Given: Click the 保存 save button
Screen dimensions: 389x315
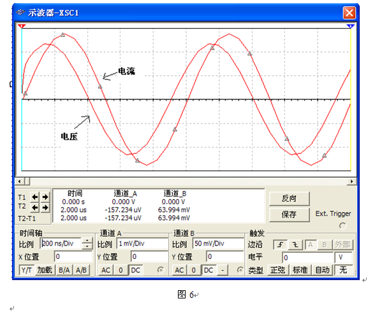Looking at the screenshot, I should click(288, 214).
